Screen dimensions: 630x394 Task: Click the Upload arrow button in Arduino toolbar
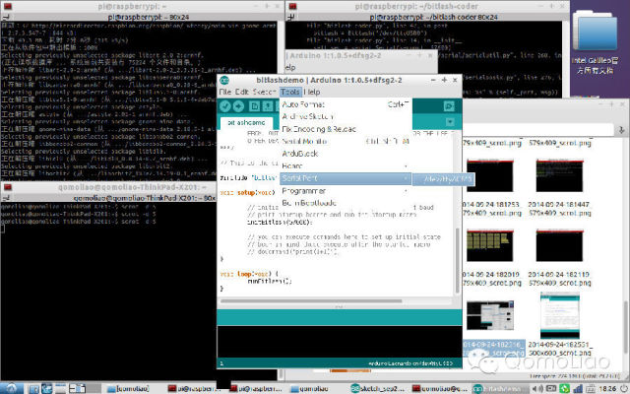point(238,106)
